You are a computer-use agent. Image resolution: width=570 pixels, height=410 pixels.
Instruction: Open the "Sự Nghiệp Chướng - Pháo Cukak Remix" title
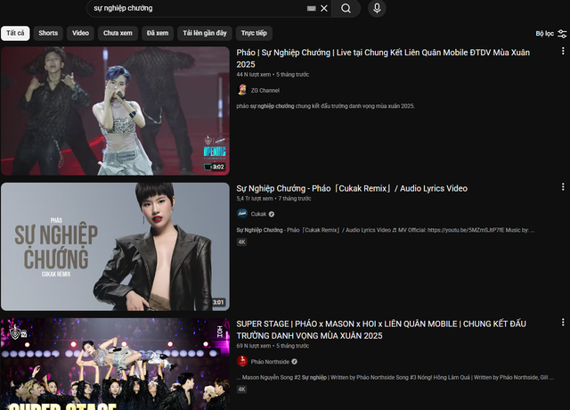[352, 188]
